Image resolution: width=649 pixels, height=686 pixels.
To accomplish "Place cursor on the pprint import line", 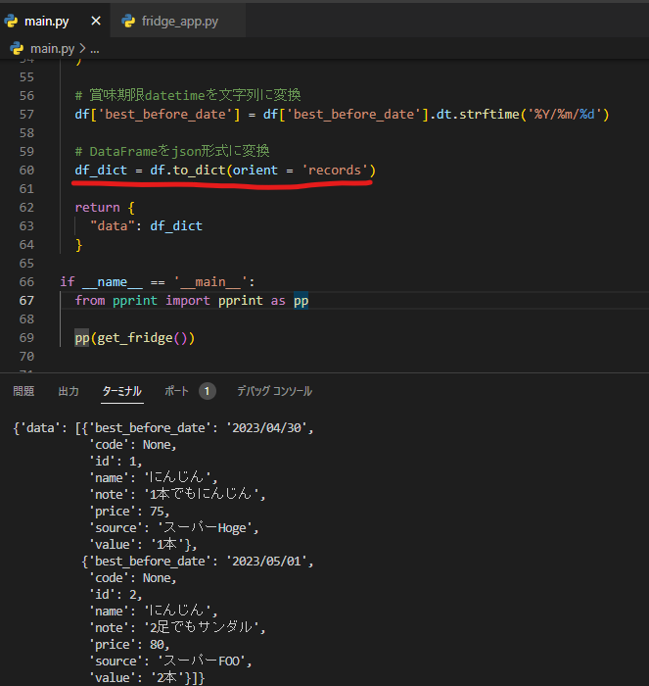I will (191, 301).
